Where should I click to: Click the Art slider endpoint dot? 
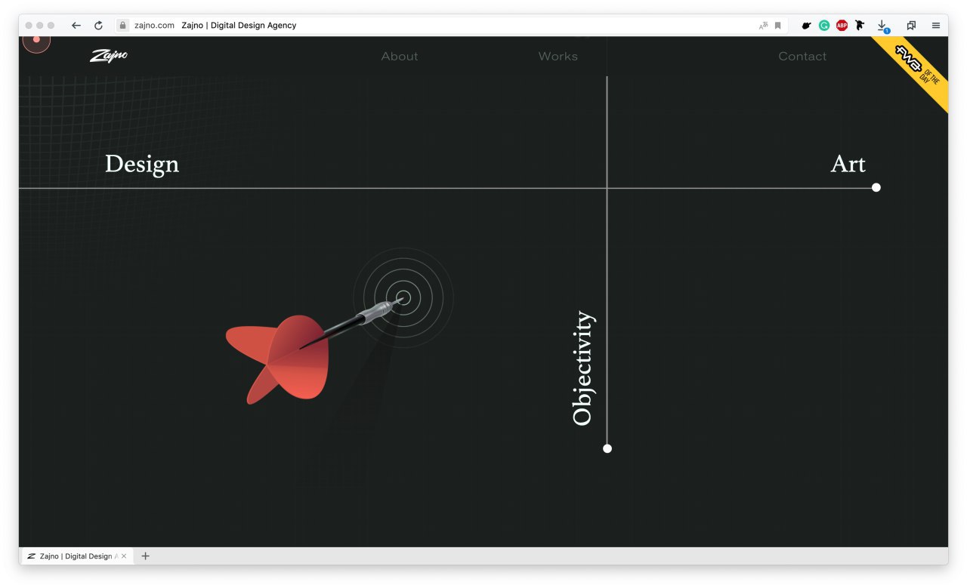[x=876, y=187]
